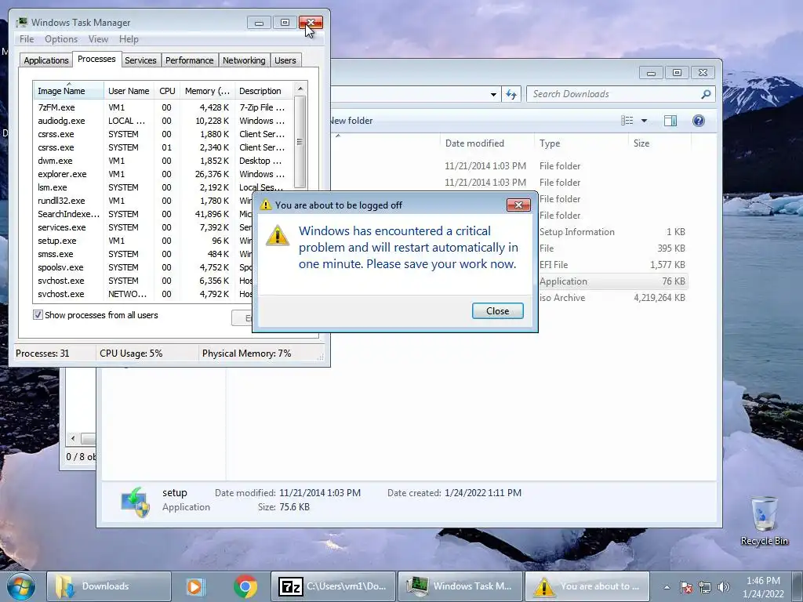The image size is (803, 602).
Task: Select the services.exe process row
Action: pyautogui.click(x=144, y=227)
